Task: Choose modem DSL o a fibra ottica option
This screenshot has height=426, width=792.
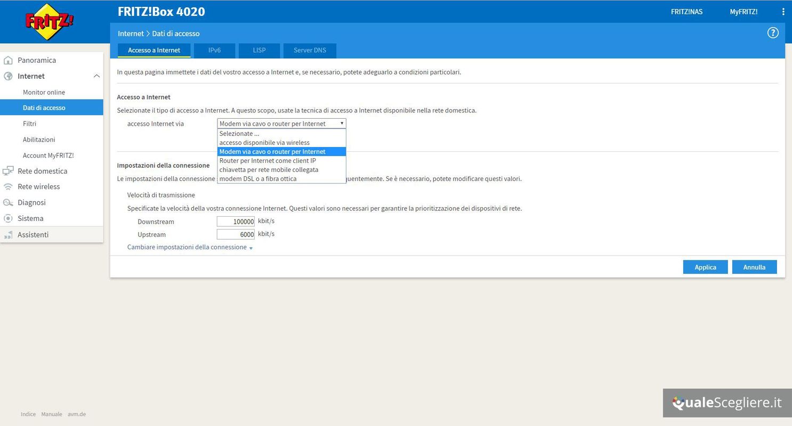Action: [x=258, y=179]
